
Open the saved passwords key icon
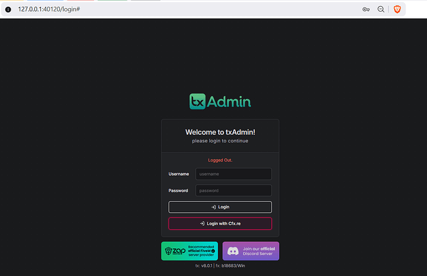pos(366,9)
